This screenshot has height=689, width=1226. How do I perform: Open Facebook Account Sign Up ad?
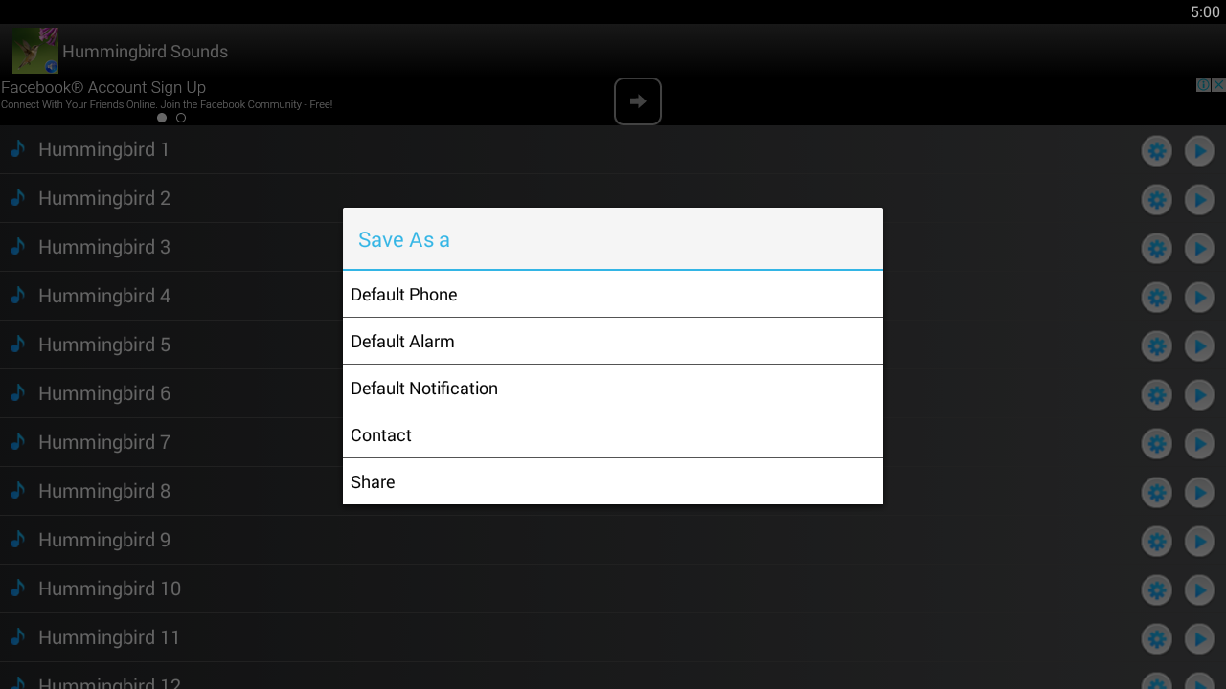coord(103,87)
